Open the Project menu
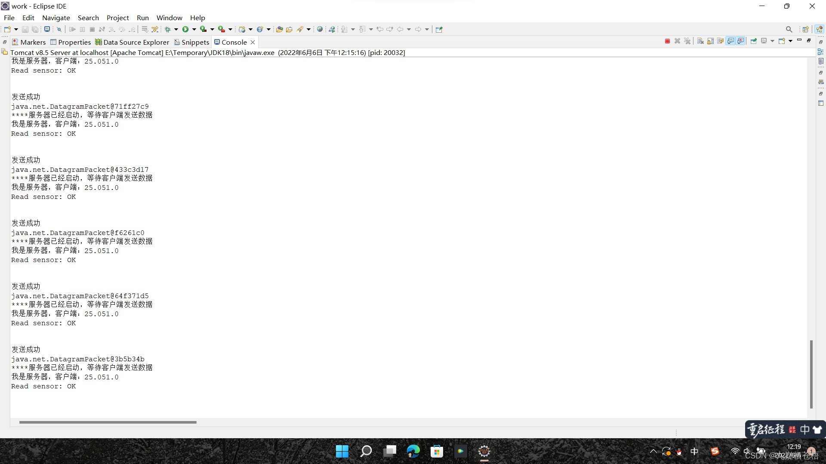The width and height of the screenshot is (826, 464). pos(117,18)
